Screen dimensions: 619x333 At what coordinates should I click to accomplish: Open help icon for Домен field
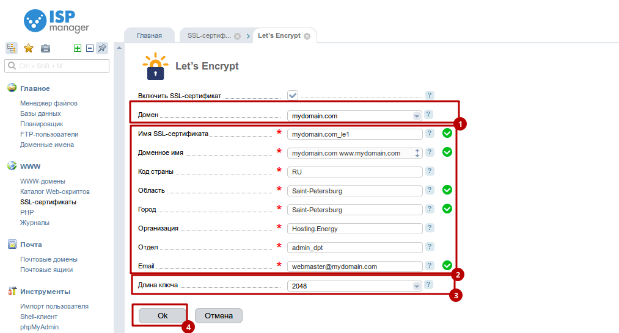coord(428,114)
